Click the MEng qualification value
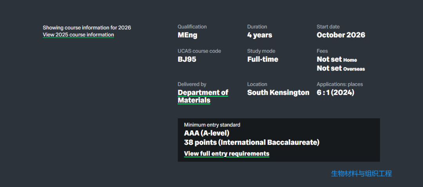This screenshot has width=423, height=187. point(188,35)
